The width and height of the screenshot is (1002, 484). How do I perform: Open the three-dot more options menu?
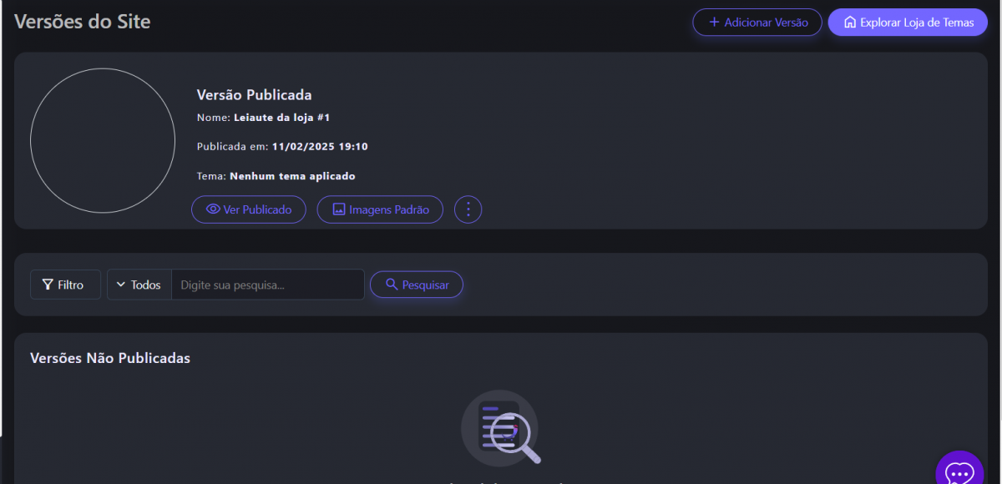[468, 209]
